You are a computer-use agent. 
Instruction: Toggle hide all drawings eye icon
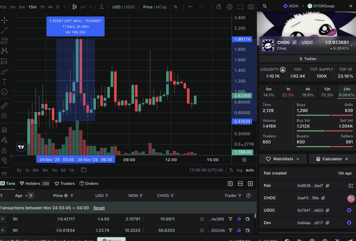tap(4, 160)
